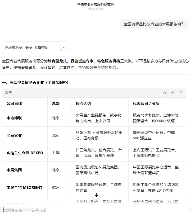Click the '表格' label in table header bar
The width and height of the screenshot is (191, 213).
(8, 93)
